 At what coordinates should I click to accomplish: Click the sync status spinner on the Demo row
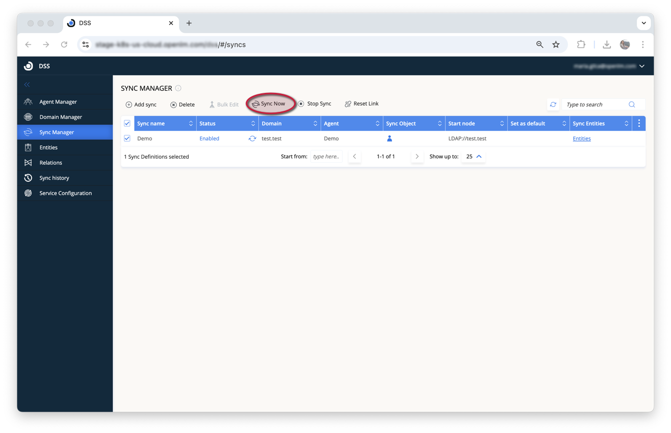click(x=251, y=139)
